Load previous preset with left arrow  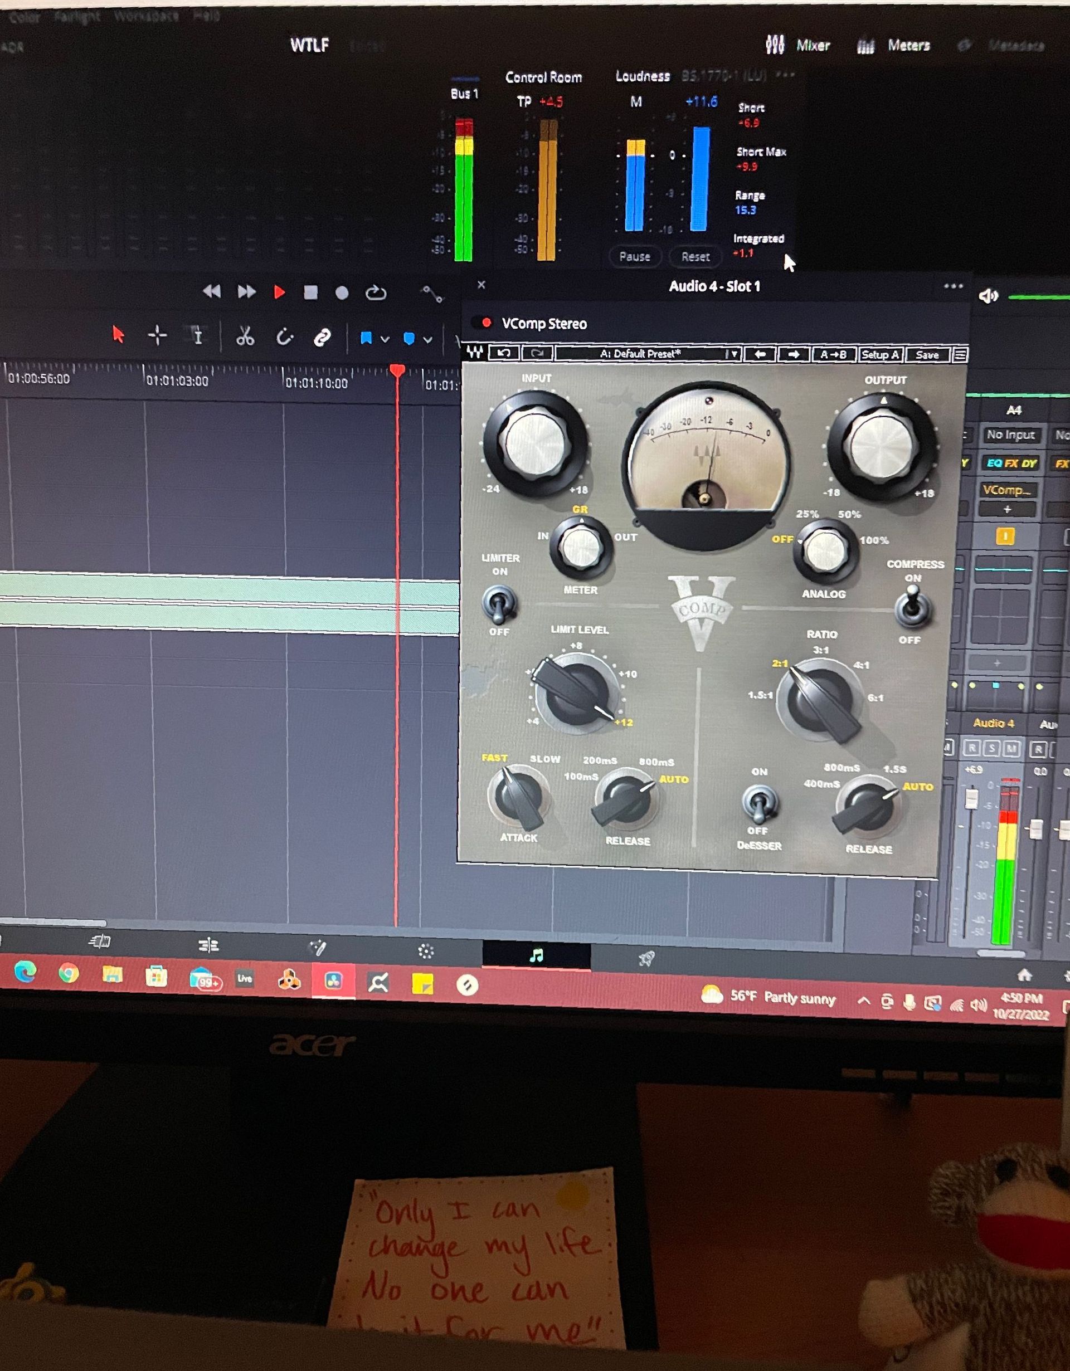pyautogui.click(x=759, y=354)
